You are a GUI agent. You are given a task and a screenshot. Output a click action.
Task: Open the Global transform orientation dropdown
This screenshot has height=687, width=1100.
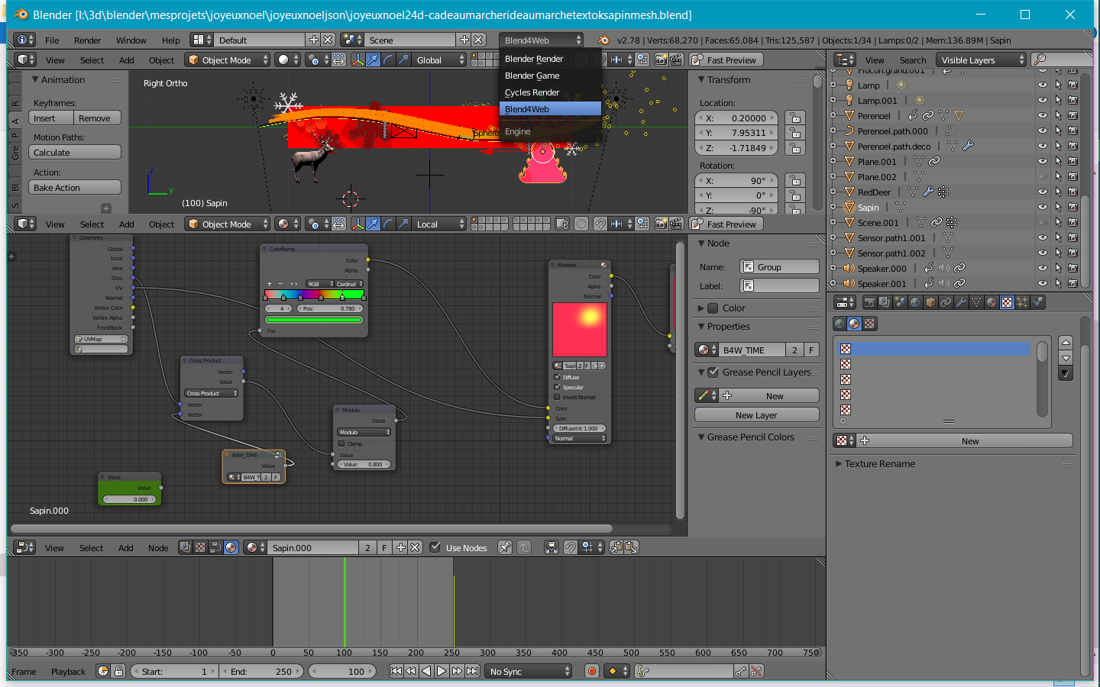tap(439, 60)
